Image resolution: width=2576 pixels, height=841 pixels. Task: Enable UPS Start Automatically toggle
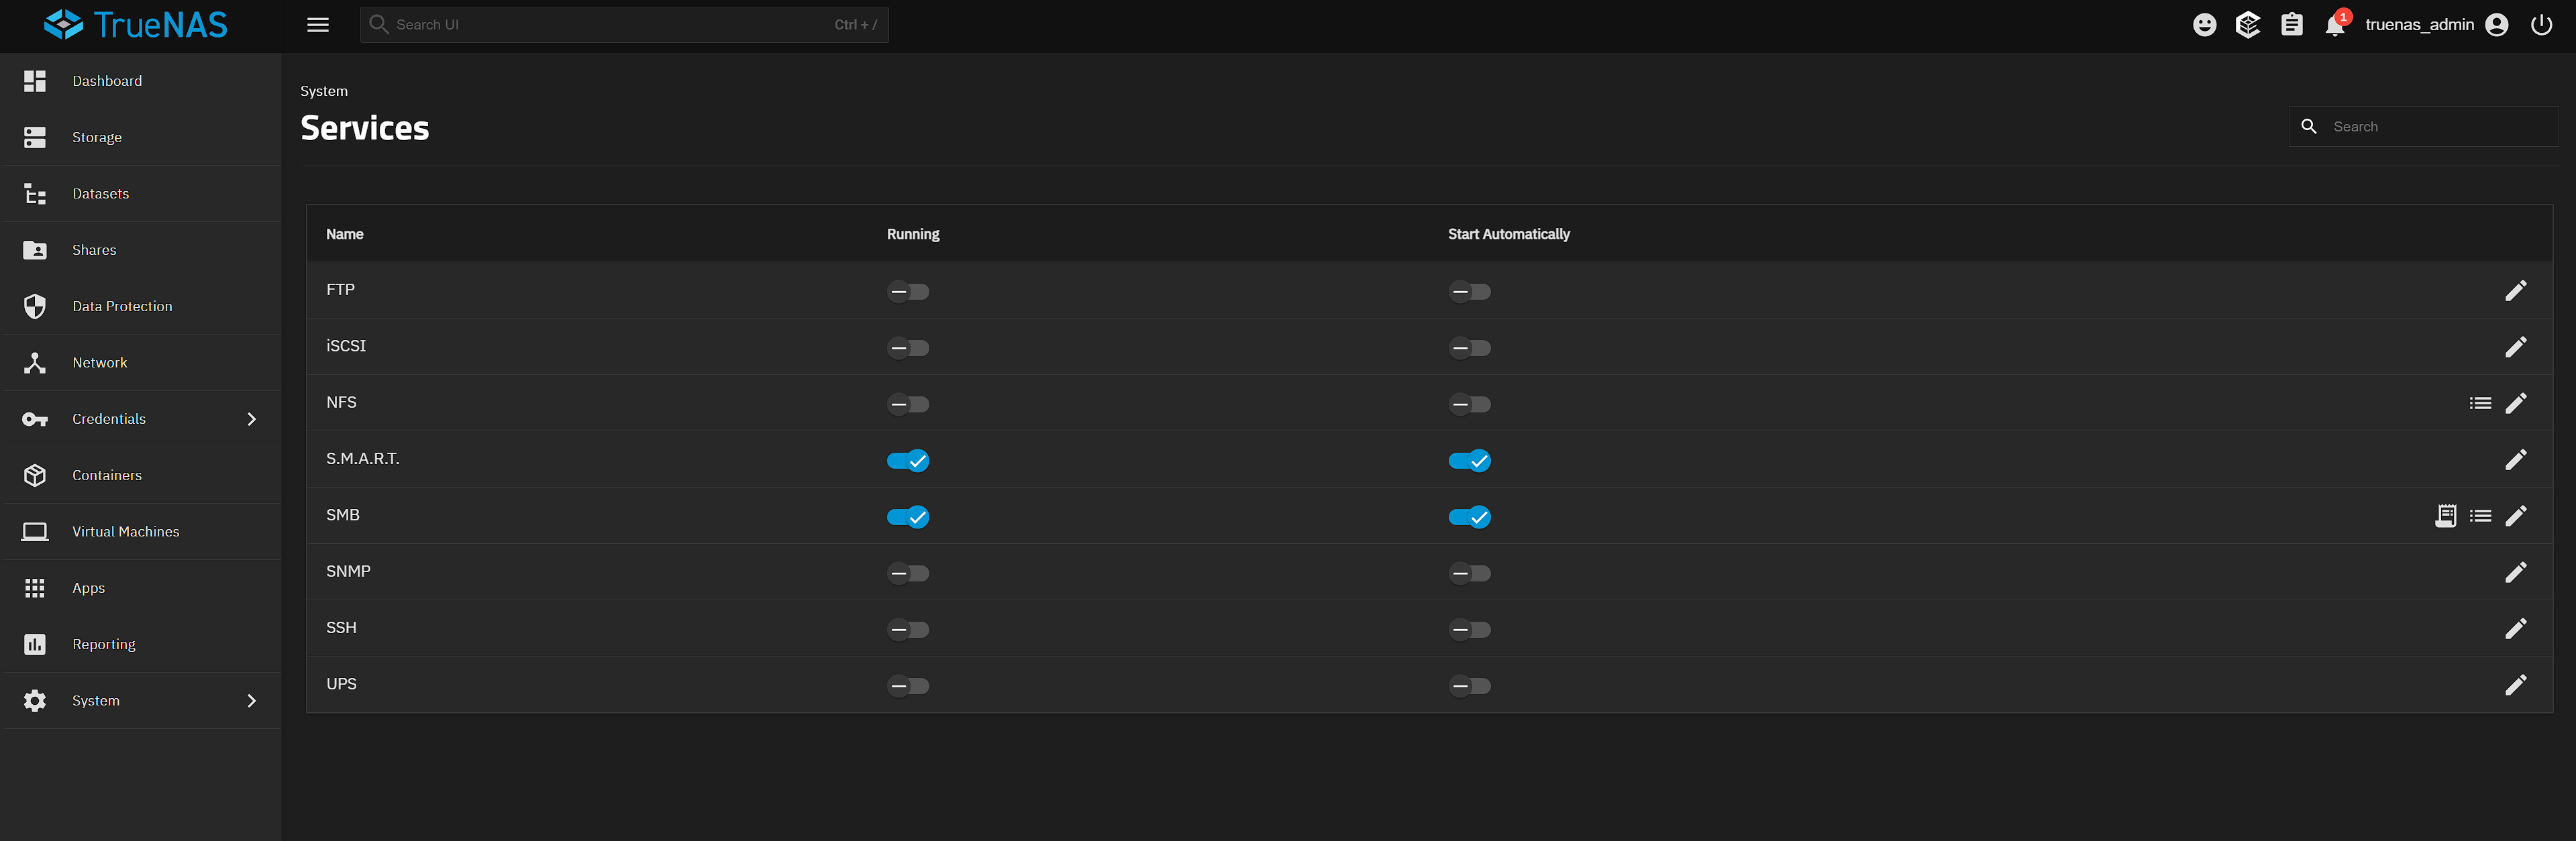point(1469,686)
